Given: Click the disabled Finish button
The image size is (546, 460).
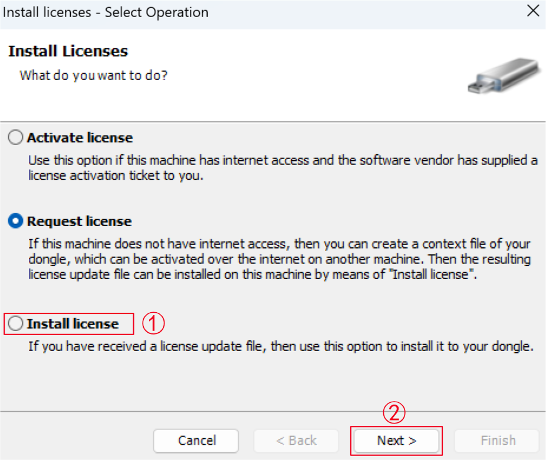Looking at the screenshot, I should (497, 441).
